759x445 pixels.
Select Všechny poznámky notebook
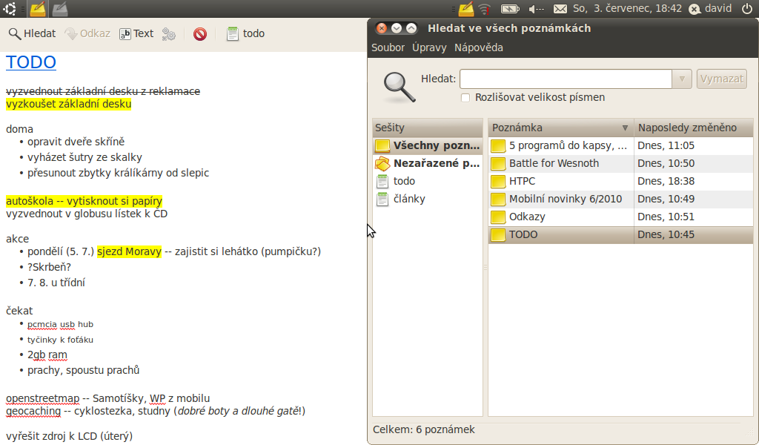[x=428, y=145]
